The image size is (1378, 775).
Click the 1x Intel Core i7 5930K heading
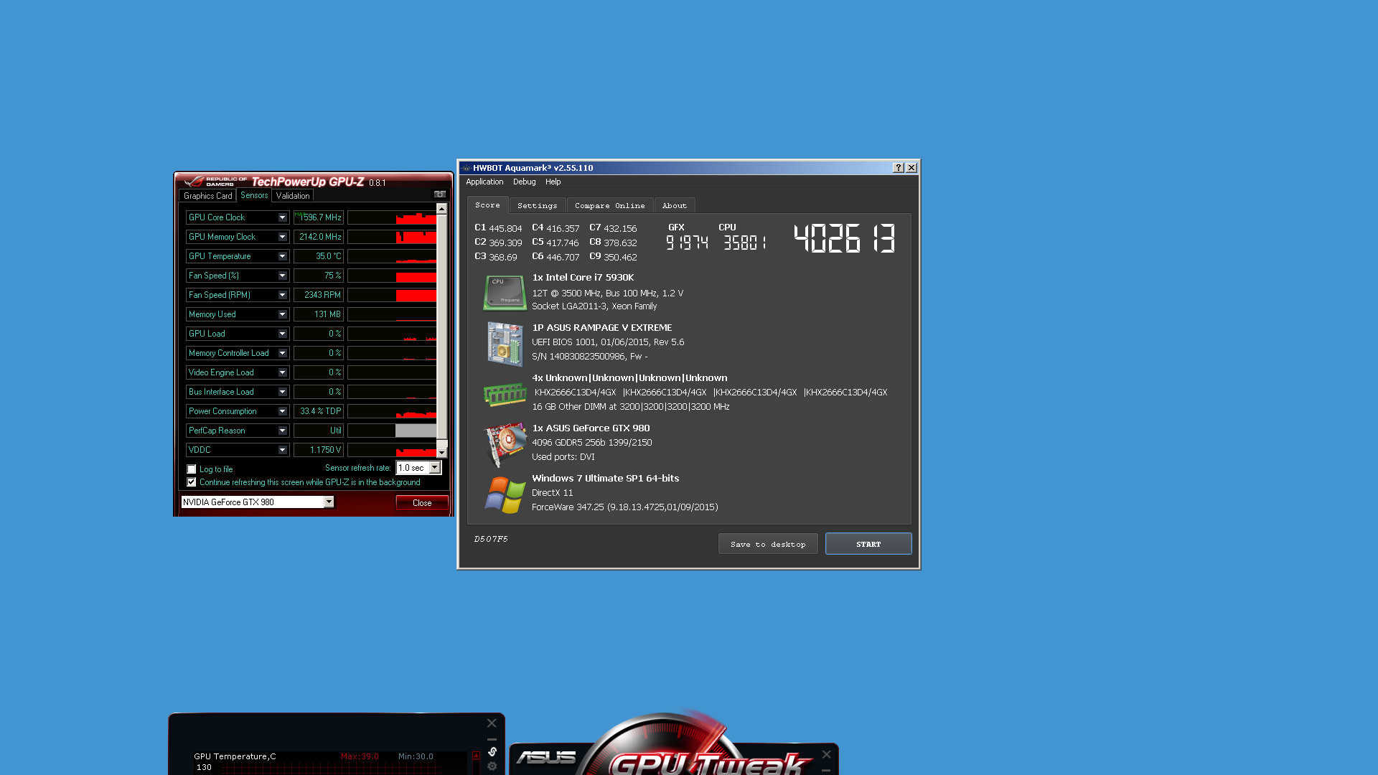(583, 278)
